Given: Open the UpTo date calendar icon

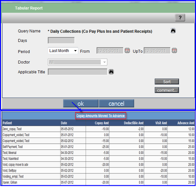Looking at the screenshot, I should pyautogui.click(x=174, y=50).
